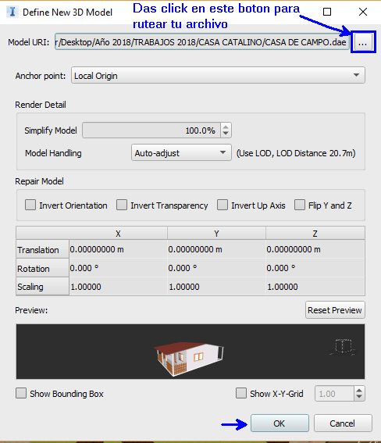The height and width of the screenshot is (443, 381).
Task: Enable Flip Y and Z checkbox
Action: coord(300,205)
